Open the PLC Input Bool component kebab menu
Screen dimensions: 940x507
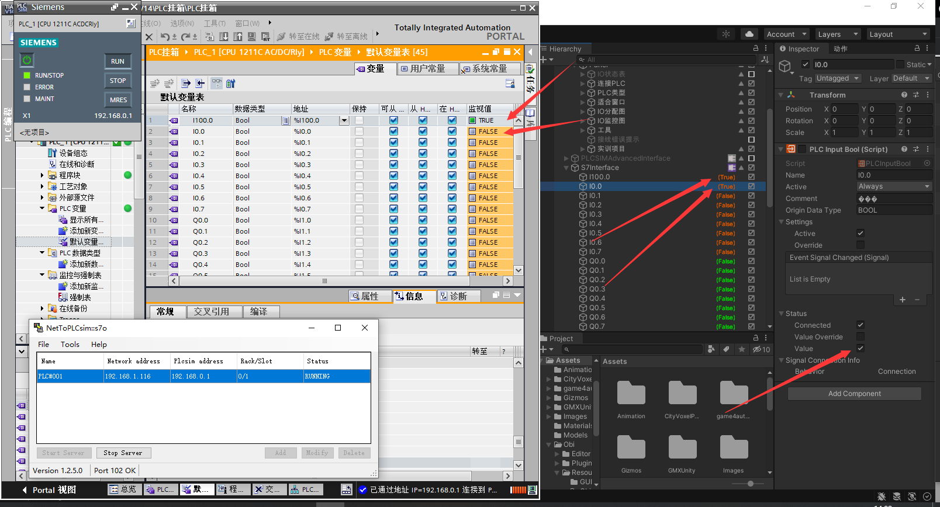point(928,149)
